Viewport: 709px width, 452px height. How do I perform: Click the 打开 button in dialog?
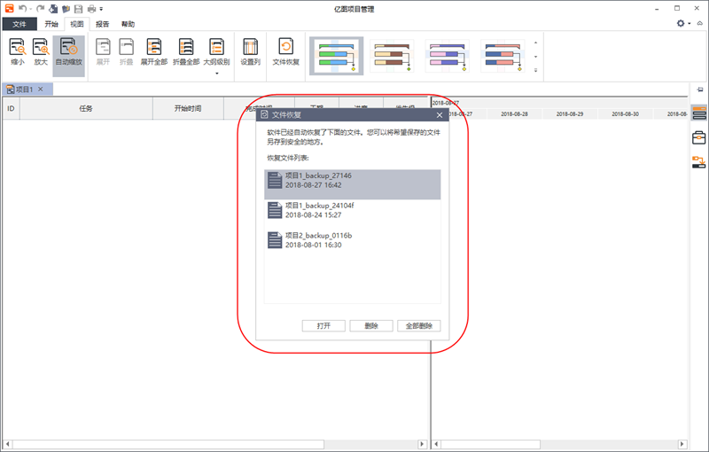(x=323, y=326)
